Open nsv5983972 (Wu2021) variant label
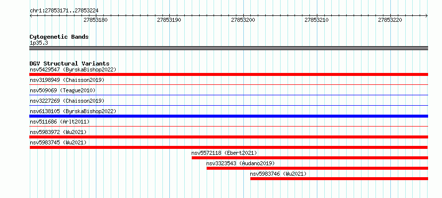 pyautogui.click(x=58, y=132)
